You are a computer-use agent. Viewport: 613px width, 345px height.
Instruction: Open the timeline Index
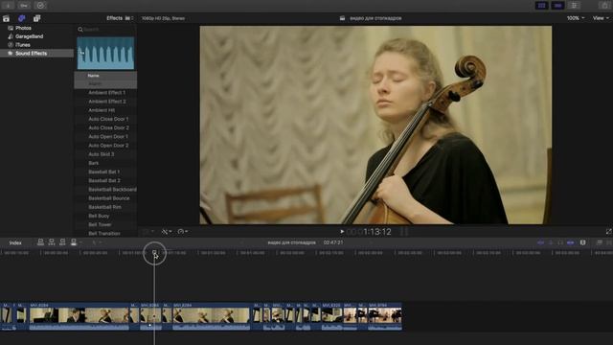[x=15, y=242]
